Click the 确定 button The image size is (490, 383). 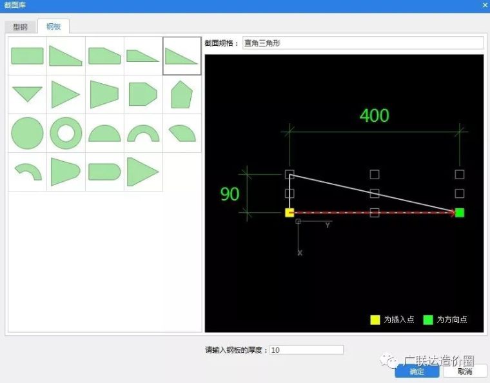pos(417,371)
